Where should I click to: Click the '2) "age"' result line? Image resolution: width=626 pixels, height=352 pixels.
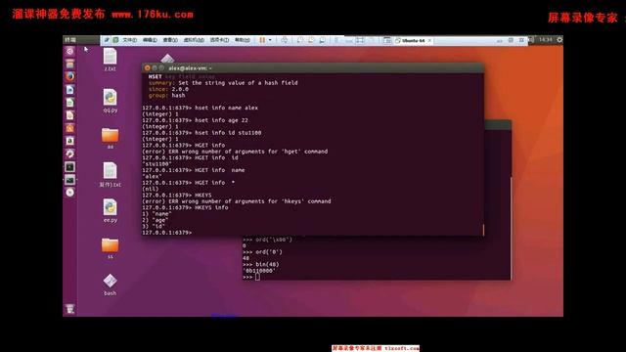tap(156, 220)
